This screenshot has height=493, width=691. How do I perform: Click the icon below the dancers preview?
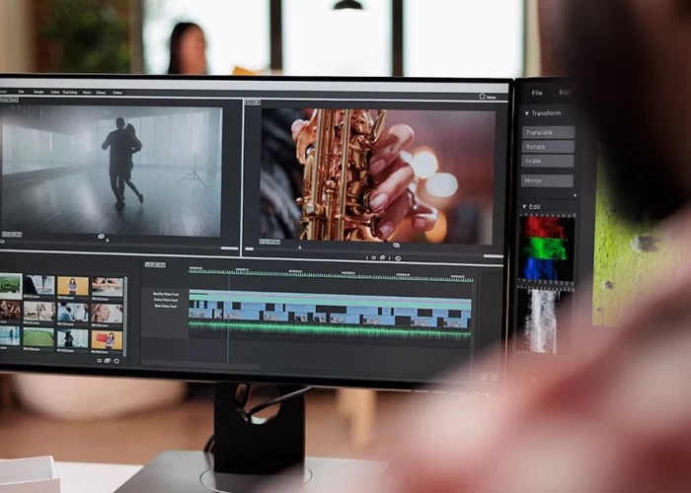coord(103,237)
